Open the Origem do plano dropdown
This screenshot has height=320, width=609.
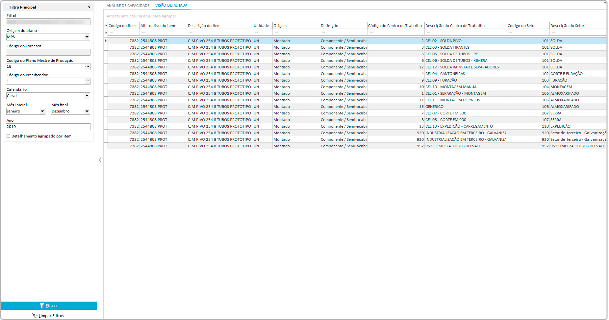tap(87, 37)
